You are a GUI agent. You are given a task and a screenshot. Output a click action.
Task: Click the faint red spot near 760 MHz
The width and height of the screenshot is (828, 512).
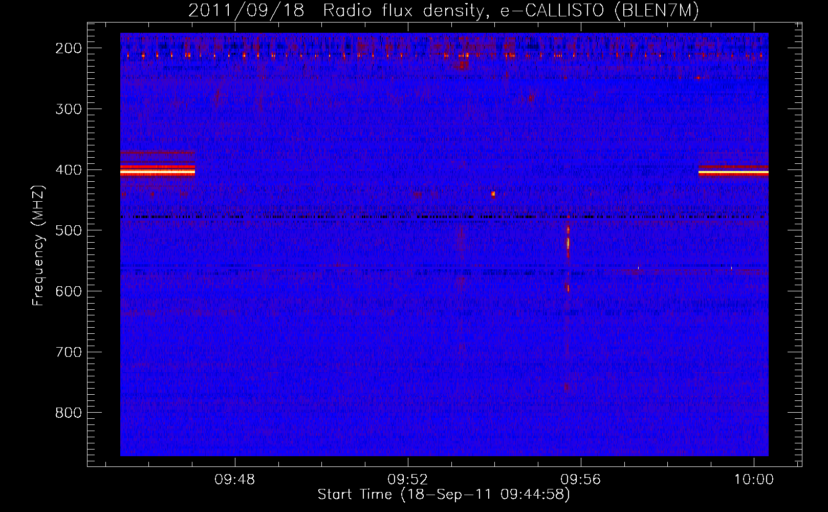point(566,388)
